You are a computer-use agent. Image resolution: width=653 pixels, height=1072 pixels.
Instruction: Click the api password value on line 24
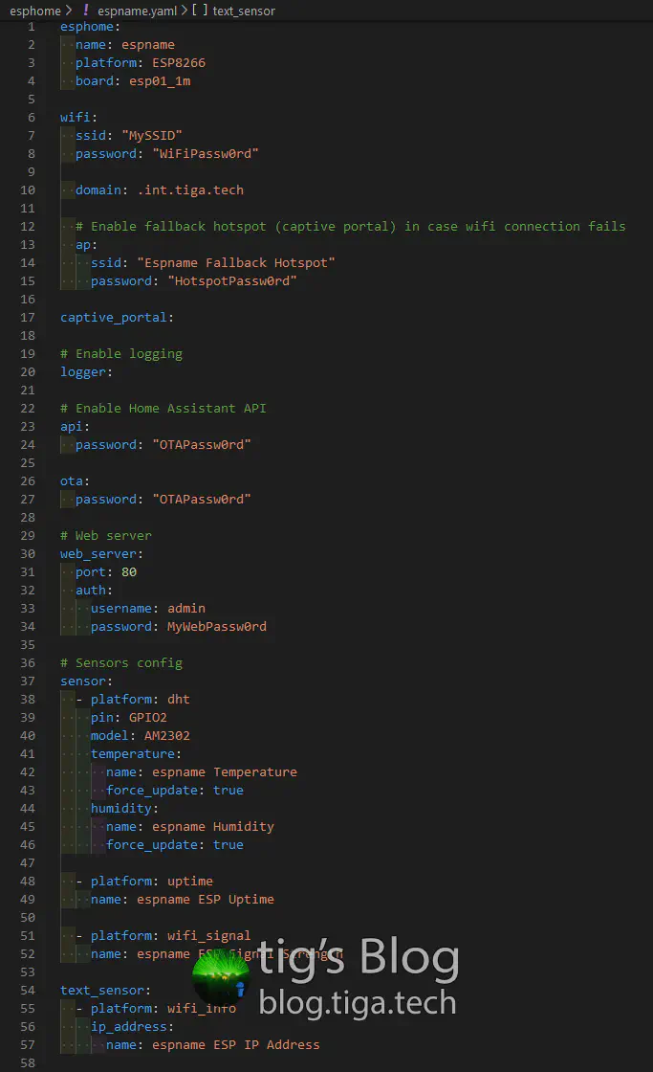[x=202, y=444]
